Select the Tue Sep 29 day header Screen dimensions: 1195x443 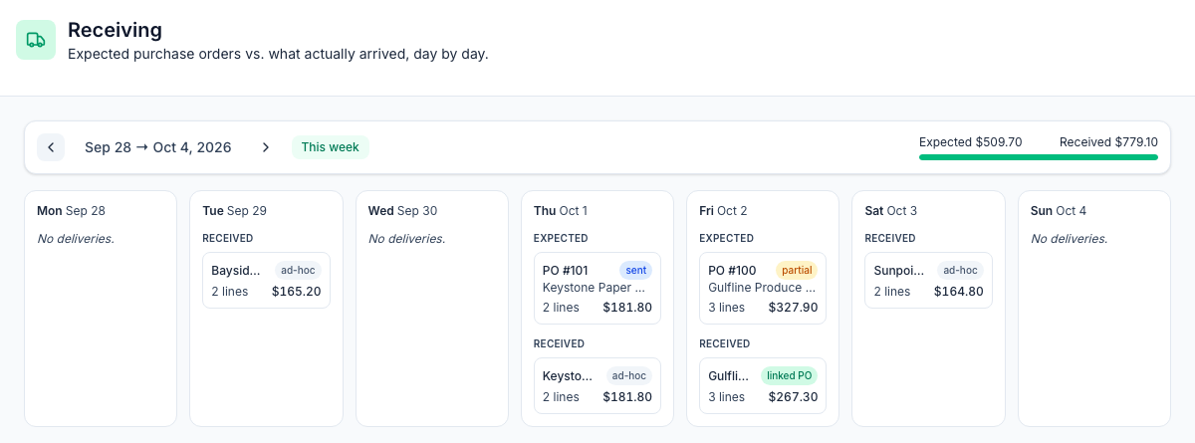pos(234,211)
